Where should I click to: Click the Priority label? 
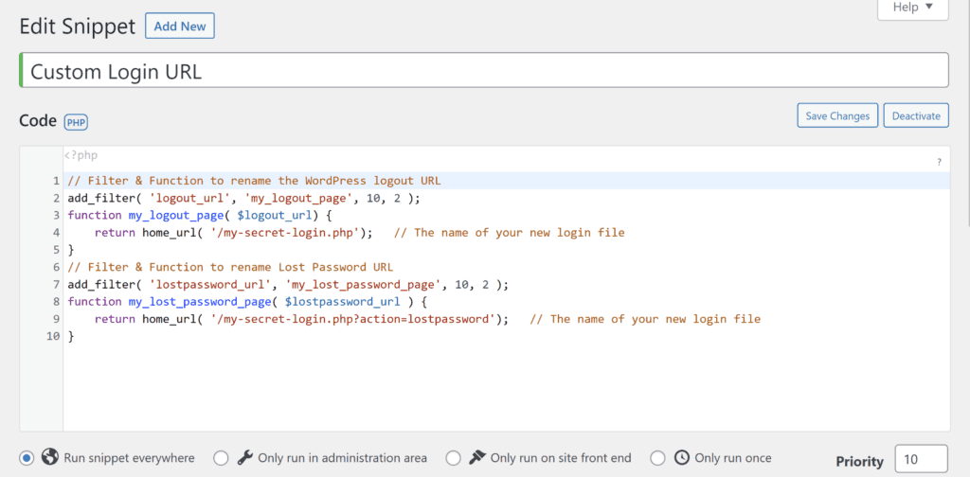[860, 462]
